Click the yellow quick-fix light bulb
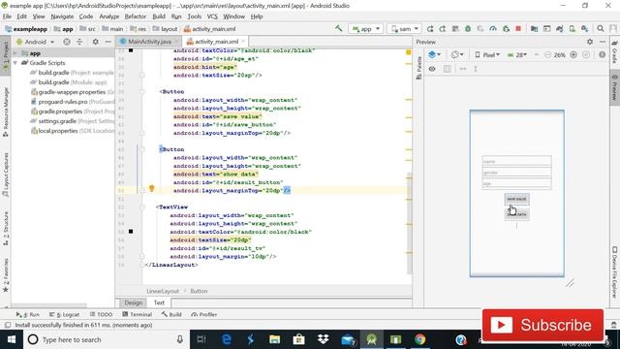 click(x=151, y=189)
